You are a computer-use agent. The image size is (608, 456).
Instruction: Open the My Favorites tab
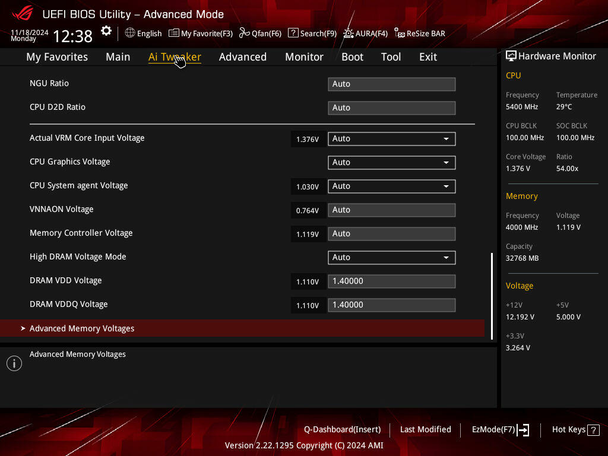(x=57, y=57)
